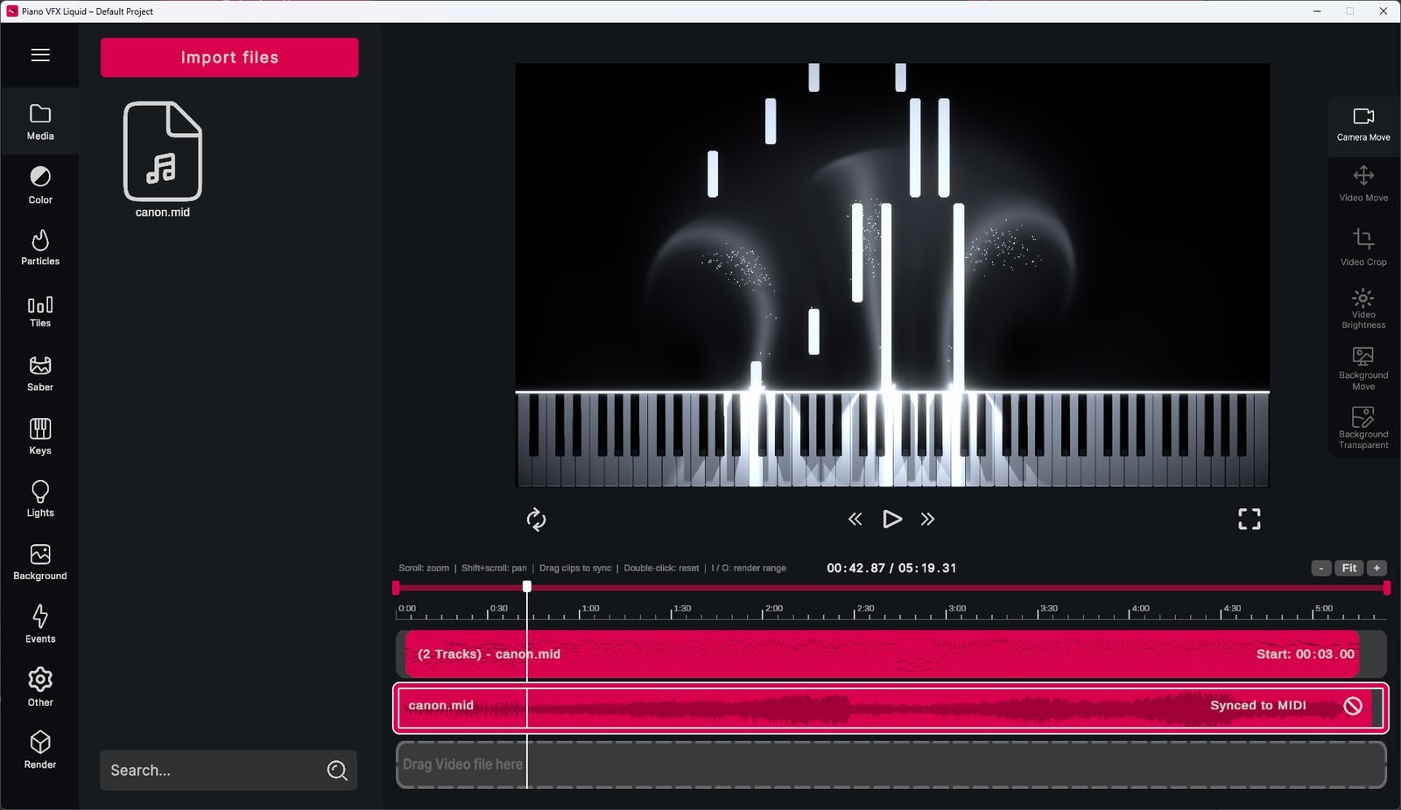Click the white playhead handle on timeline
1401x810 pixels.
[527, 587]
